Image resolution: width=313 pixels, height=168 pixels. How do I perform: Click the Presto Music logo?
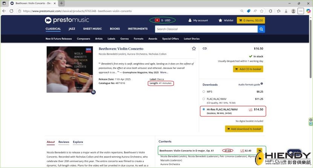click(67, 20)
